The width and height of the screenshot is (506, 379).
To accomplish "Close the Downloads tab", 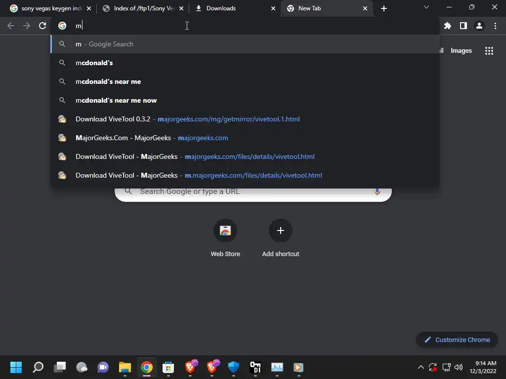I will 273,8.
